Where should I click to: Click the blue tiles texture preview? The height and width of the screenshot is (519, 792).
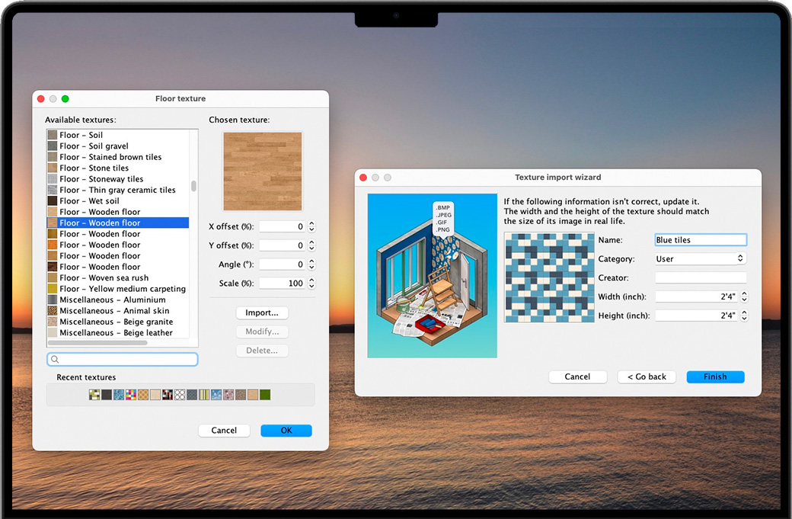click(549, 277)
